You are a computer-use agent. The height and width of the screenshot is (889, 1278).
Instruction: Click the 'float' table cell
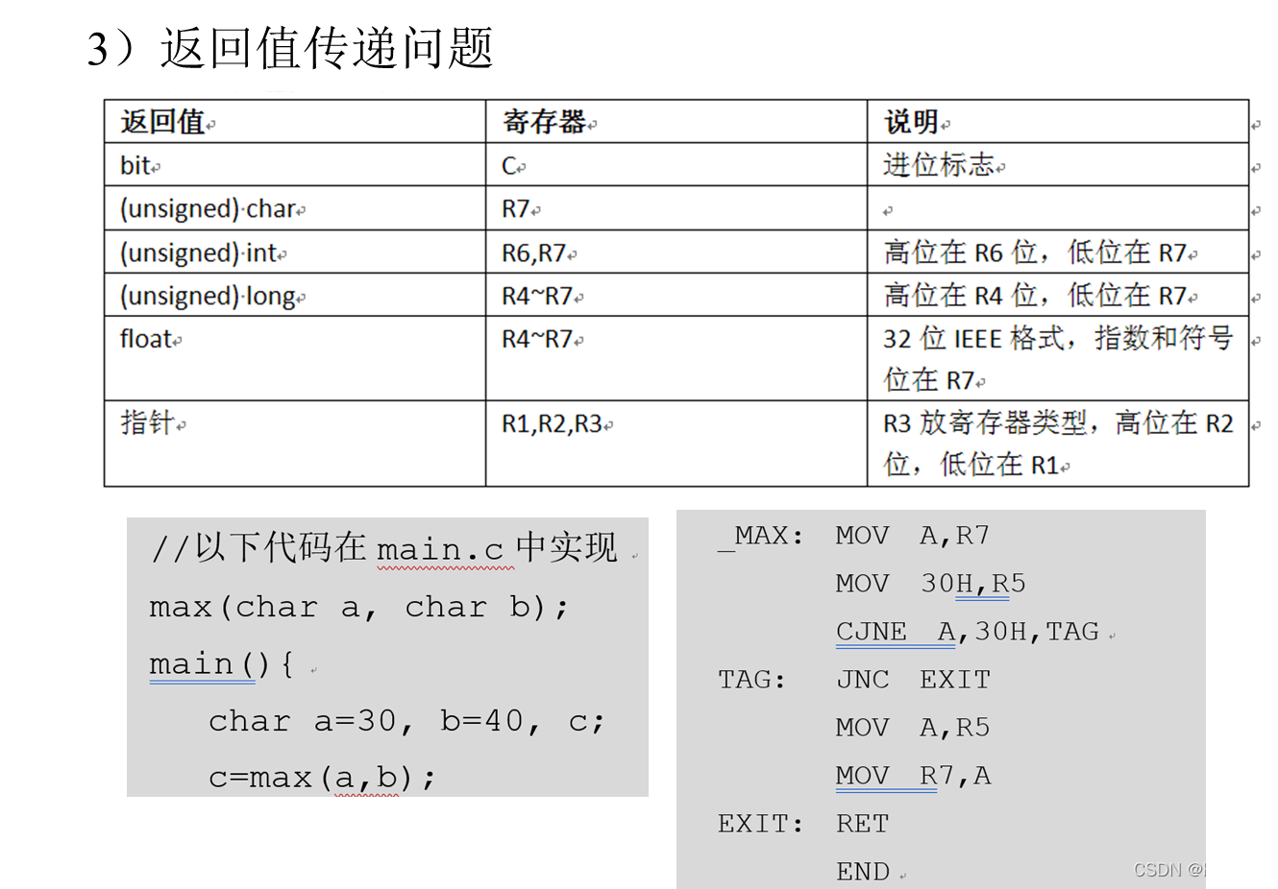tap(295, 359)
